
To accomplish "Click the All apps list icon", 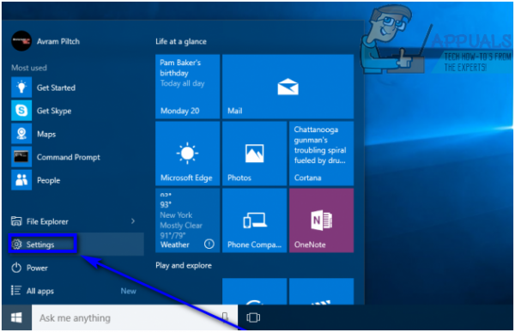I will point(16,291).
